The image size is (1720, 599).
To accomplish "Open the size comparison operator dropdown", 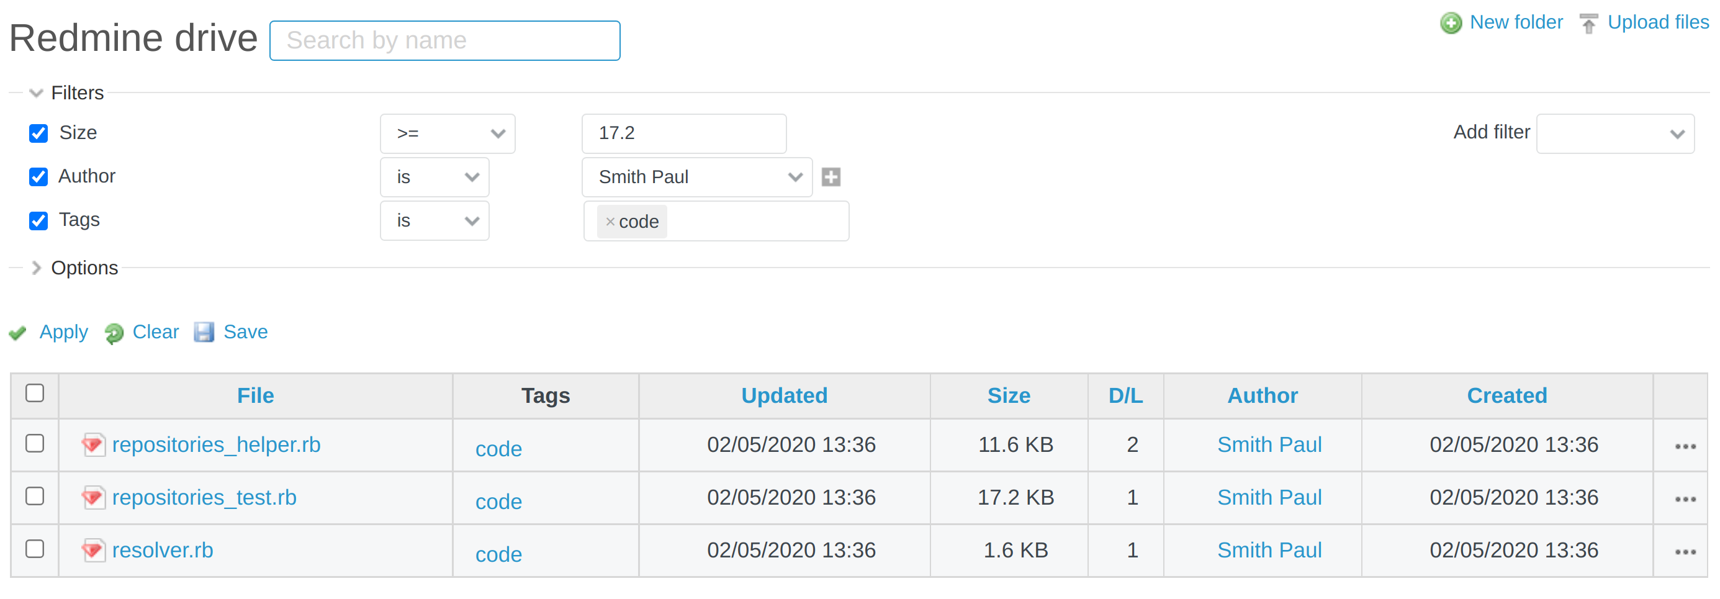I will tap(448, 133).
